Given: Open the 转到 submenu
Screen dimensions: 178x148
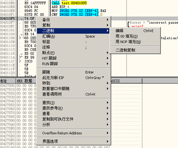Looking at the screenshot, I should coord(73,83).
